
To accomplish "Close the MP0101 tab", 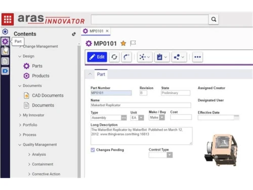I will (x=107, y=31).
